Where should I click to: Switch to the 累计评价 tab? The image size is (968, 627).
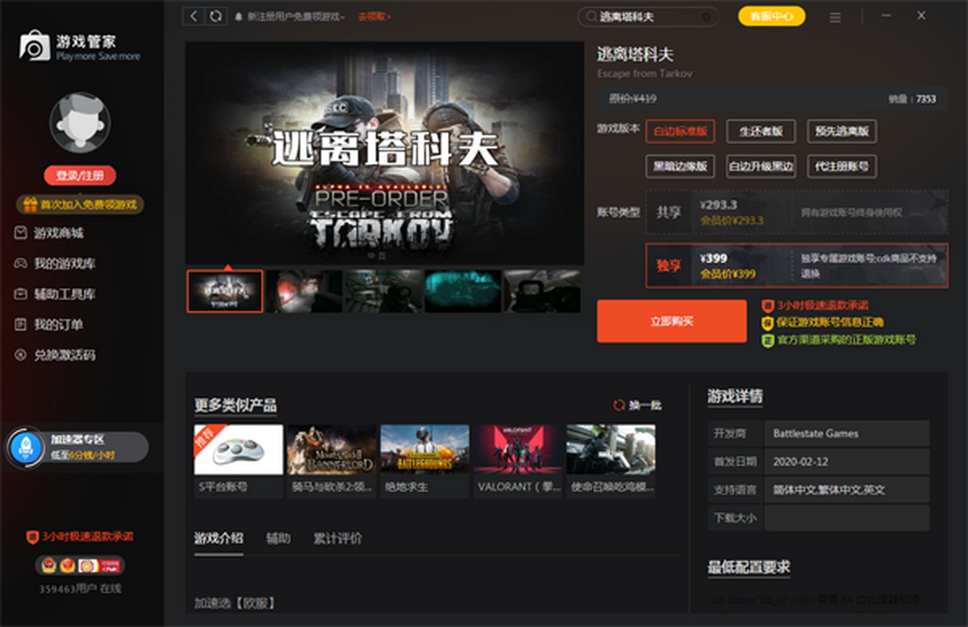tap(337, 538)
